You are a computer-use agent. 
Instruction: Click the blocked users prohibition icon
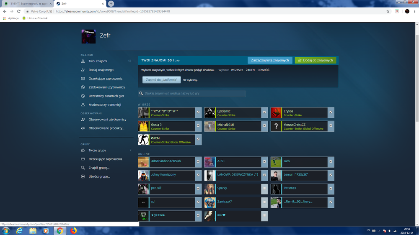coord(83,87)
